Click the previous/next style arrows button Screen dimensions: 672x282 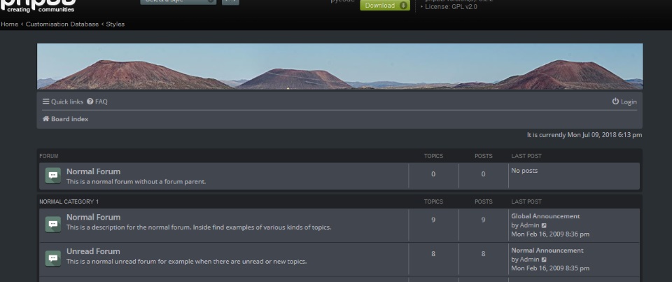[230, 1]
